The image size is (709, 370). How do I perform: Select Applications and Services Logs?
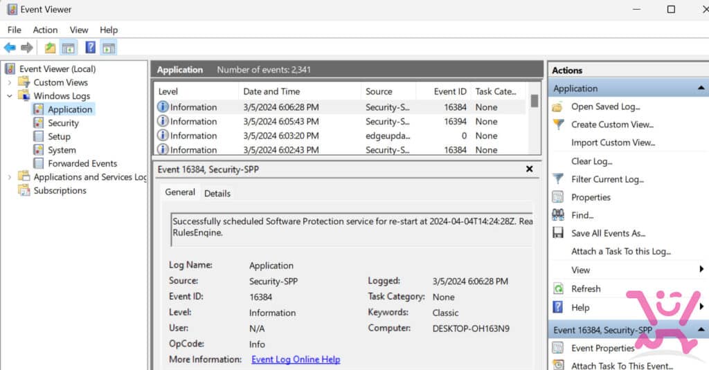(x=90, y=177)
